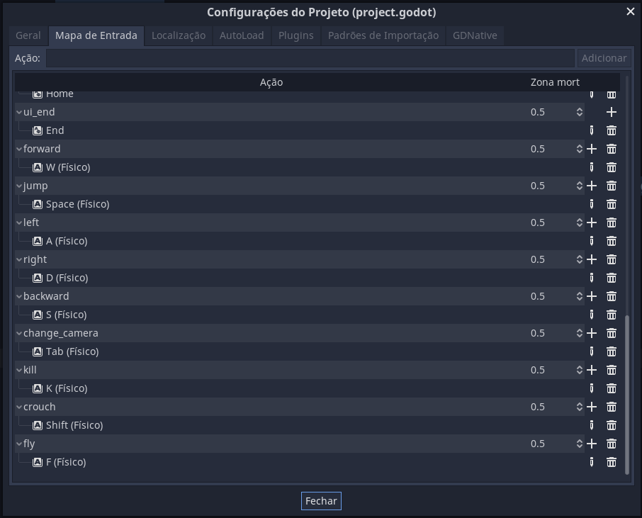Screen dimensions: 642x518
Task: Switch to the AutoLoad tab
Action: tap(242, 35)
